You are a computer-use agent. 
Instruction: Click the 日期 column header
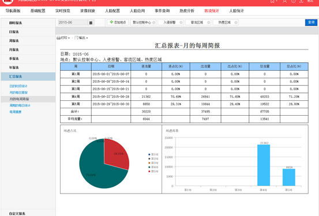111,67
